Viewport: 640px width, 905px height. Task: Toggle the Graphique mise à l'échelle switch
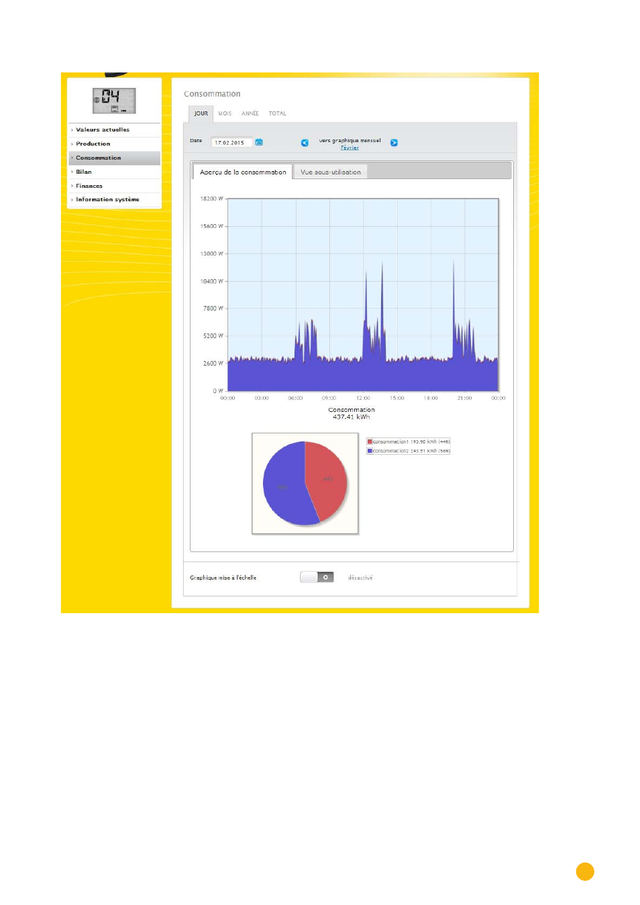click(317, 578)
